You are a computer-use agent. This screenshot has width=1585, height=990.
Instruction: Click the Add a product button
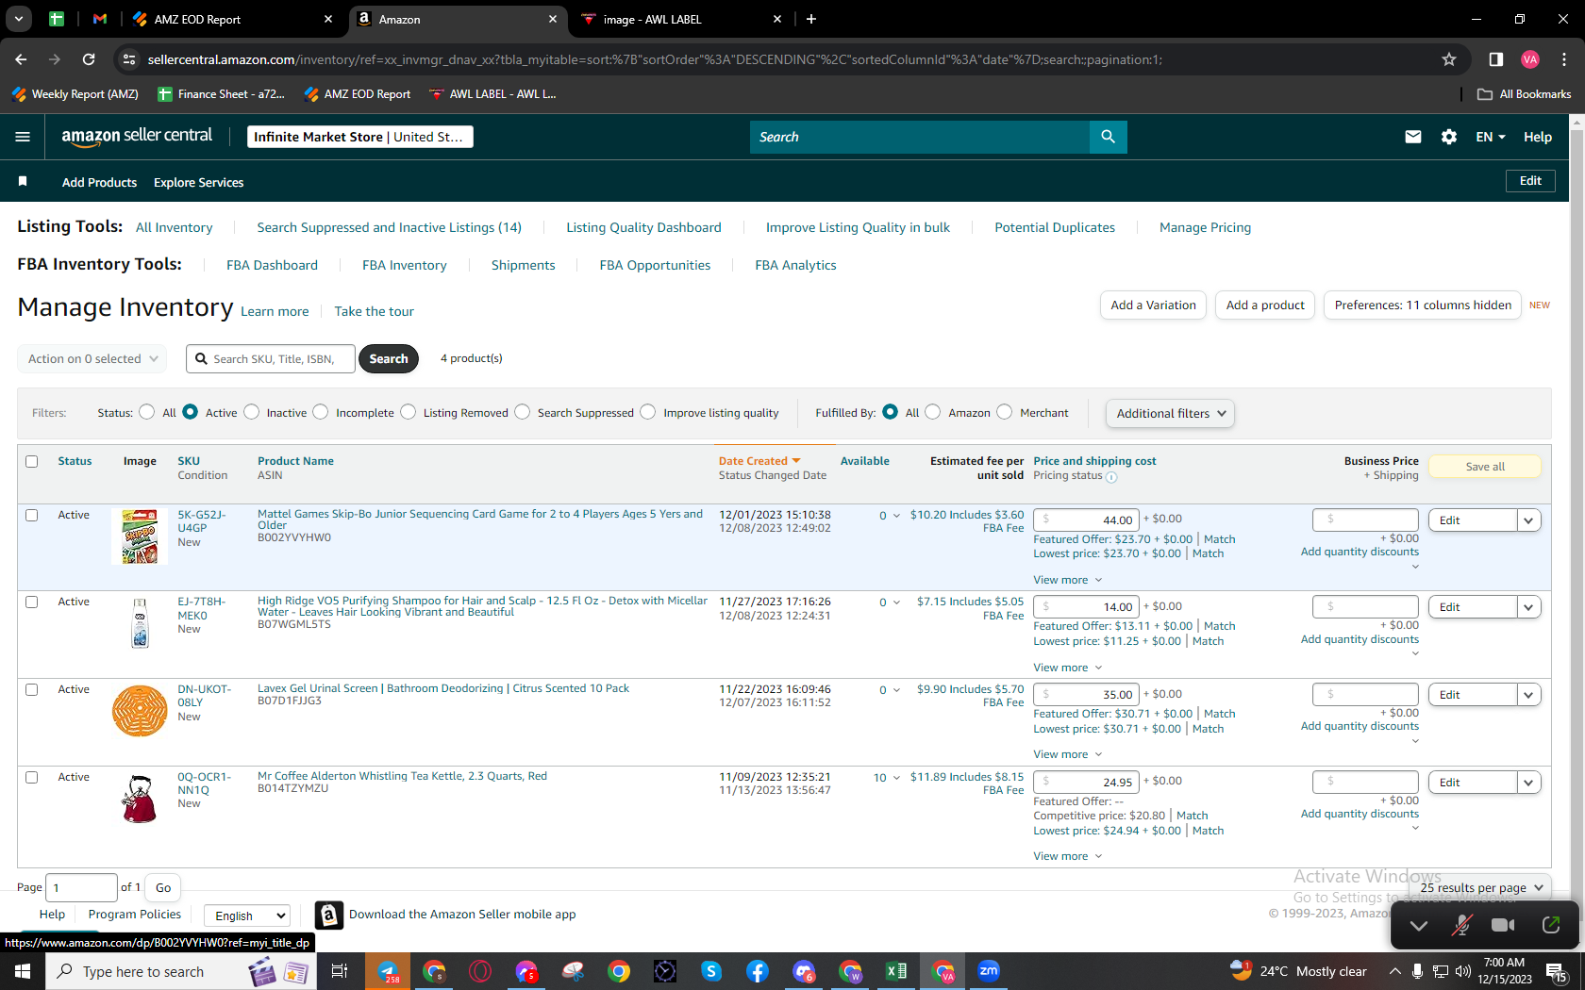(x=1265, y=305)
